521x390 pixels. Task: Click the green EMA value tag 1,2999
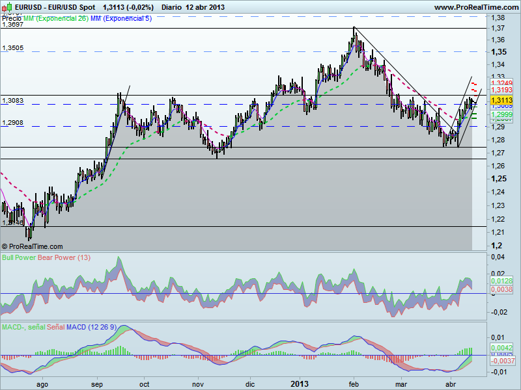pyautogui.click(x=501, y=114)
